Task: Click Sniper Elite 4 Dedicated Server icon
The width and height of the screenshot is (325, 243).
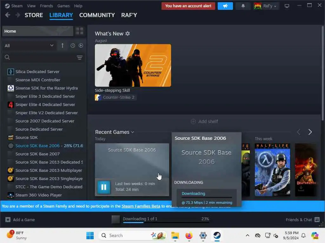Action: 10,104
